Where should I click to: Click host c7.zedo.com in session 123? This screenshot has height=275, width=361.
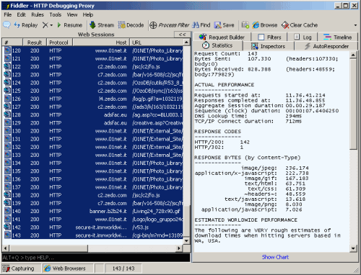pos(112,75)
